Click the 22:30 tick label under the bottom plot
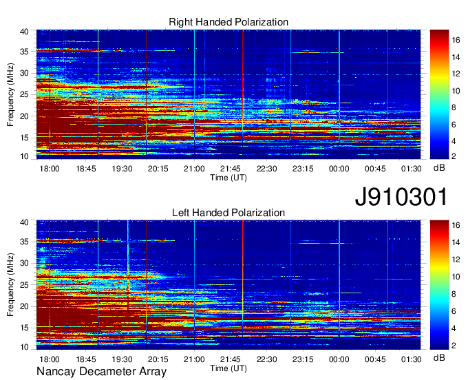This screenshot has width=468, height=380. (266, 359)
